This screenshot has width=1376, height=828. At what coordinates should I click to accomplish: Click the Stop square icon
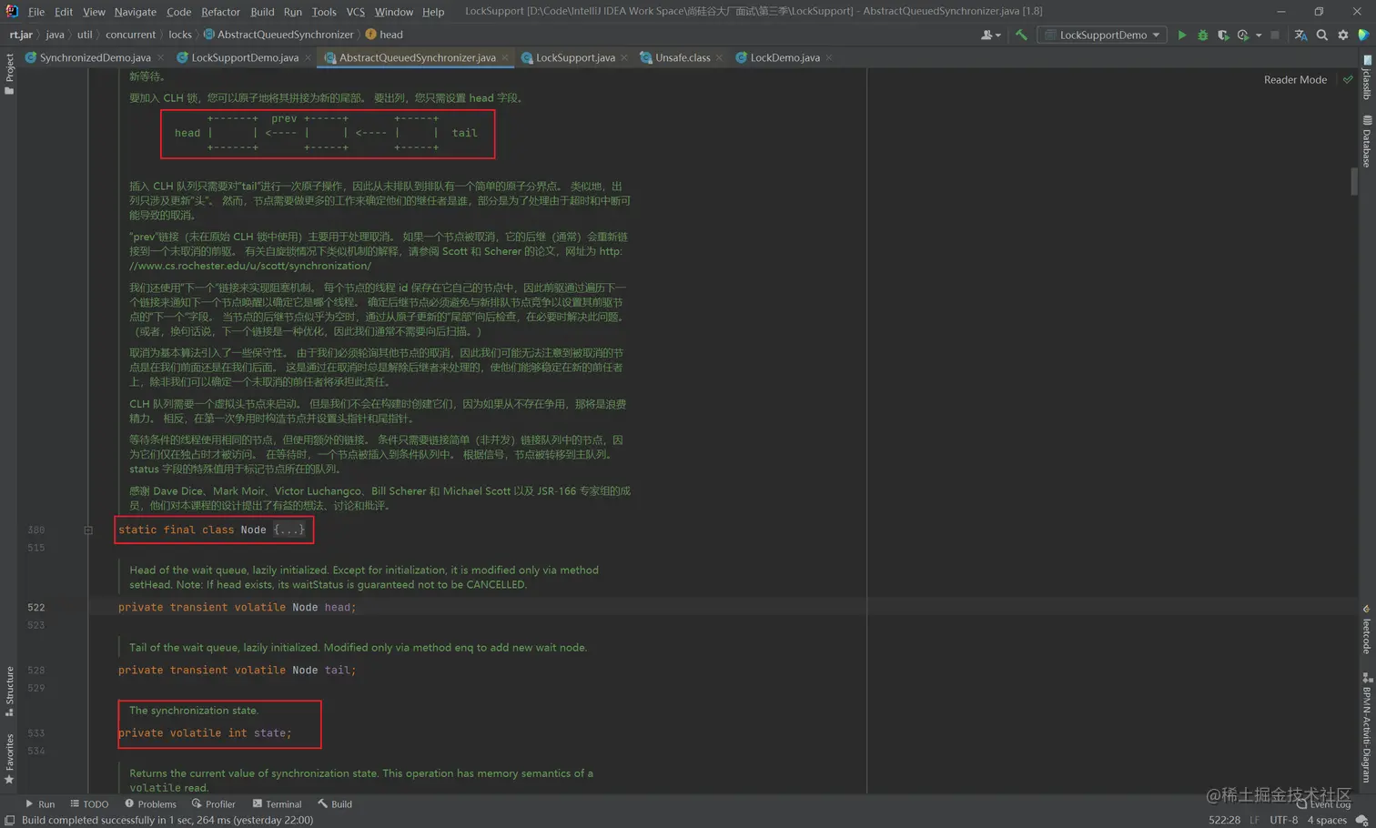point(1275,35)
